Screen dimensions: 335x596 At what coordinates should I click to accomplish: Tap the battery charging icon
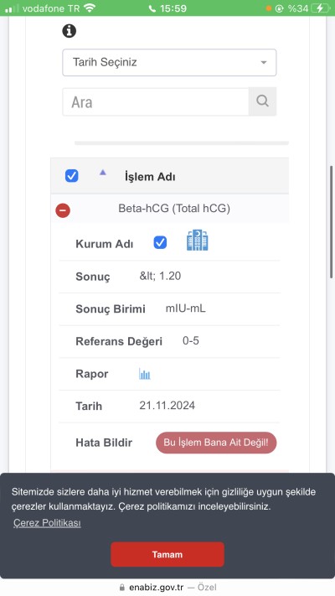click(321, 8)
